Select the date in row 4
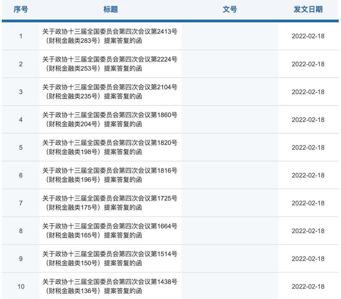341x299 pixels. tap(308, 119)
